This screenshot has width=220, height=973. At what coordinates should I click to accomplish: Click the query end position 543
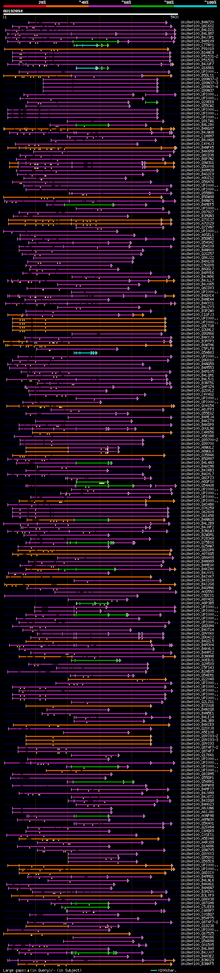174,17
